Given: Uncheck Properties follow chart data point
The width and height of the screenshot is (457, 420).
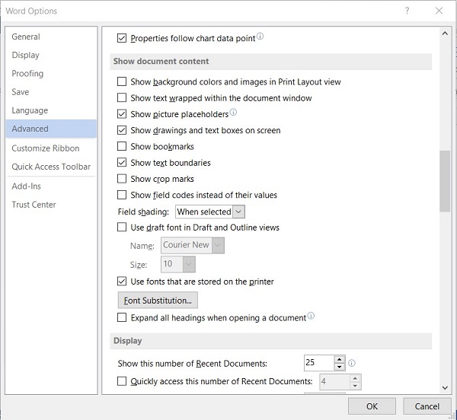Looking at the screenshot, I should (x=122, y=38).
